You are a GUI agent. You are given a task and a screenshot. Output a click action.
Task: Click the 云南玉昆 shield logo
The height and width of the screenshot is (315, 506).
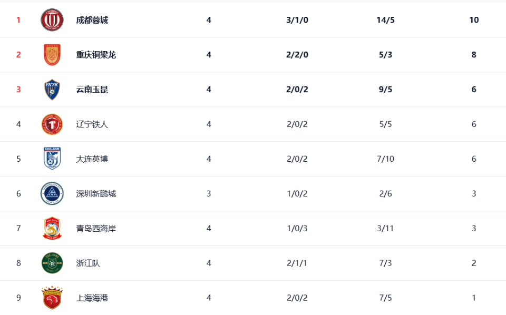[x=52, y=90]
